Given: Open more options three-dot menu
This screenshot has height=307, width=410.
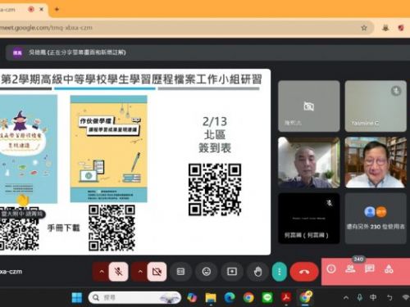Looking at the screenshot, I should (280, 272).
